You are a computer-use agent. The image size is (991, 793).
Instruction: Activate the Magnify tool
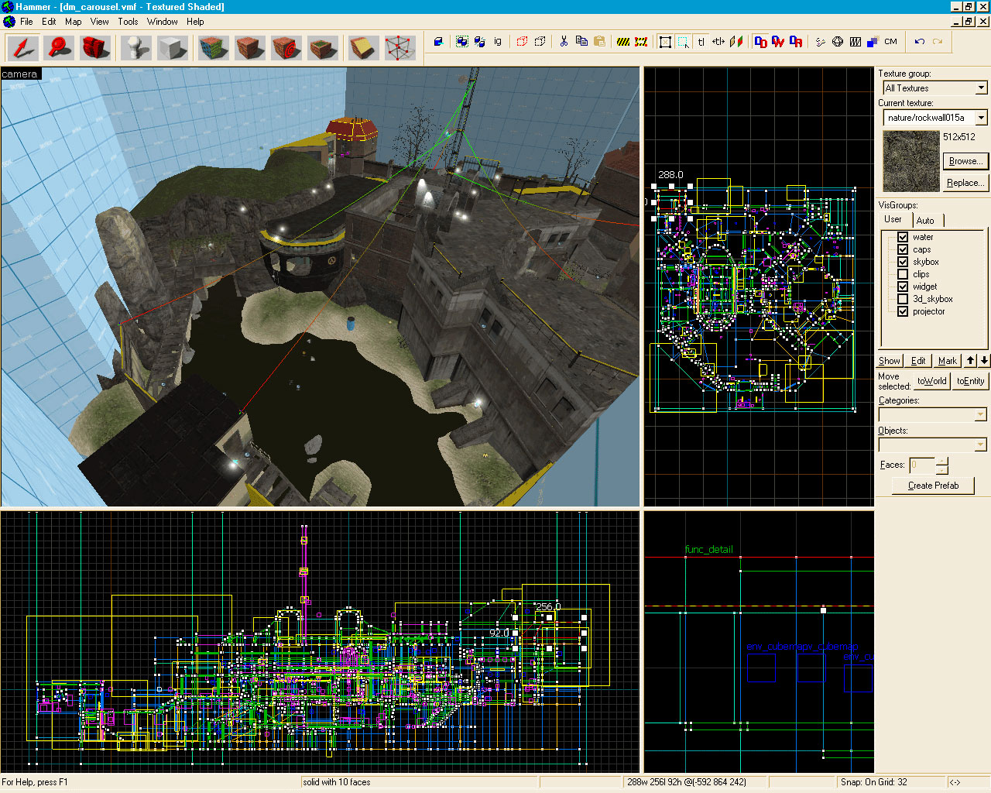[x=57, y=46]
